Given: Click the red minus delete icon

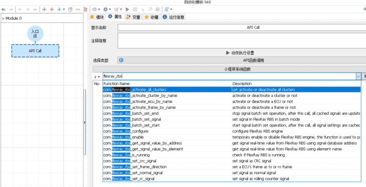Looking at the screenshot, I should point(78,9).
